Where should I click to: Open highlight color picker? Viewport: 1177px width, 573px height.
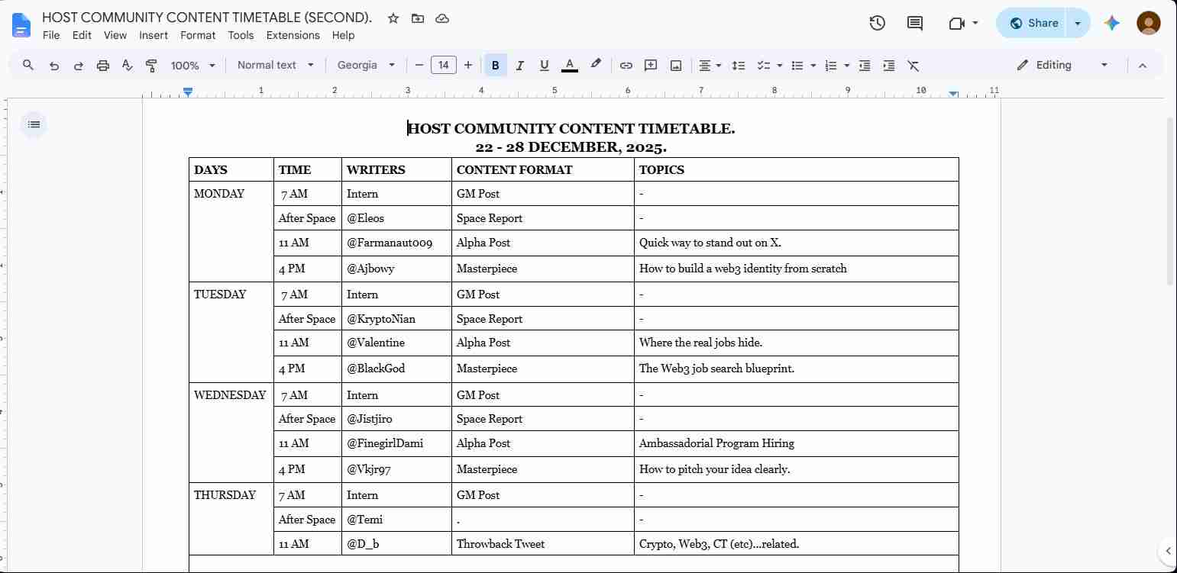coord(596,66)
